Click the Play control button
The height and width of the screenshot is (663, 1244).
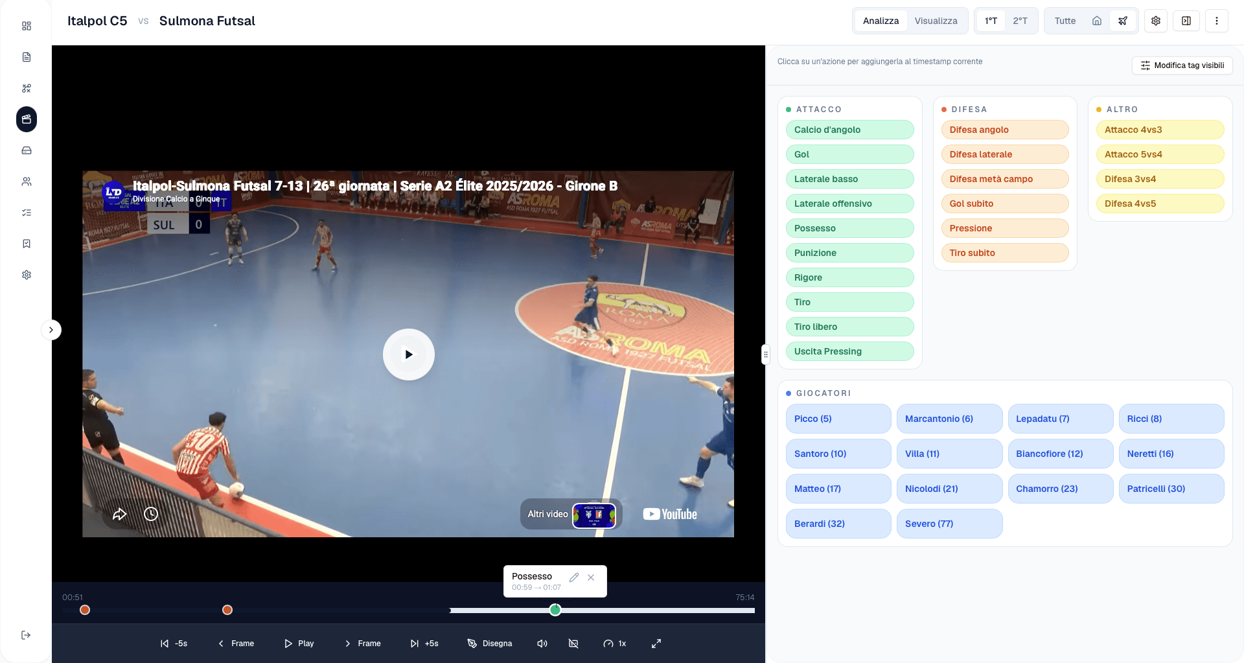(x=299, y=644)
